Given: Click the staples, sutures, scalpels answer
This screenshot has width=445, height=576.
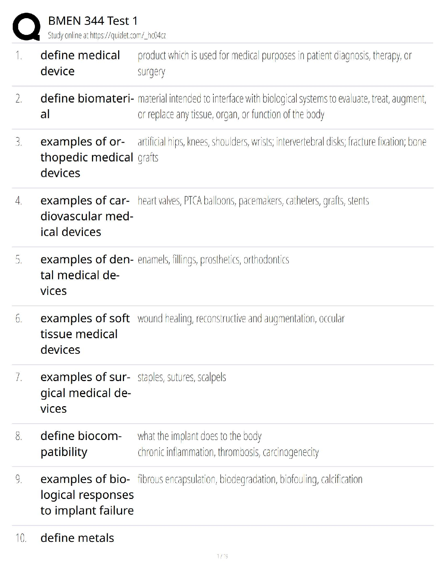Looking at the screenshot, I should (182, 377).
